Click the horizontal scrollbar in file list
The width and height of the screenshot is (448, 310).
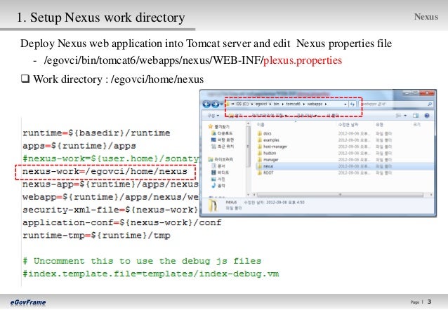(340, 195)
